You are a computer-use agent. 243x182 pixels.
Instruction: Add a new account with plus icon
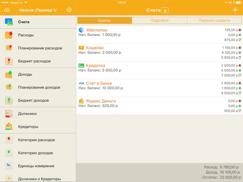click(x=235, y=10)
